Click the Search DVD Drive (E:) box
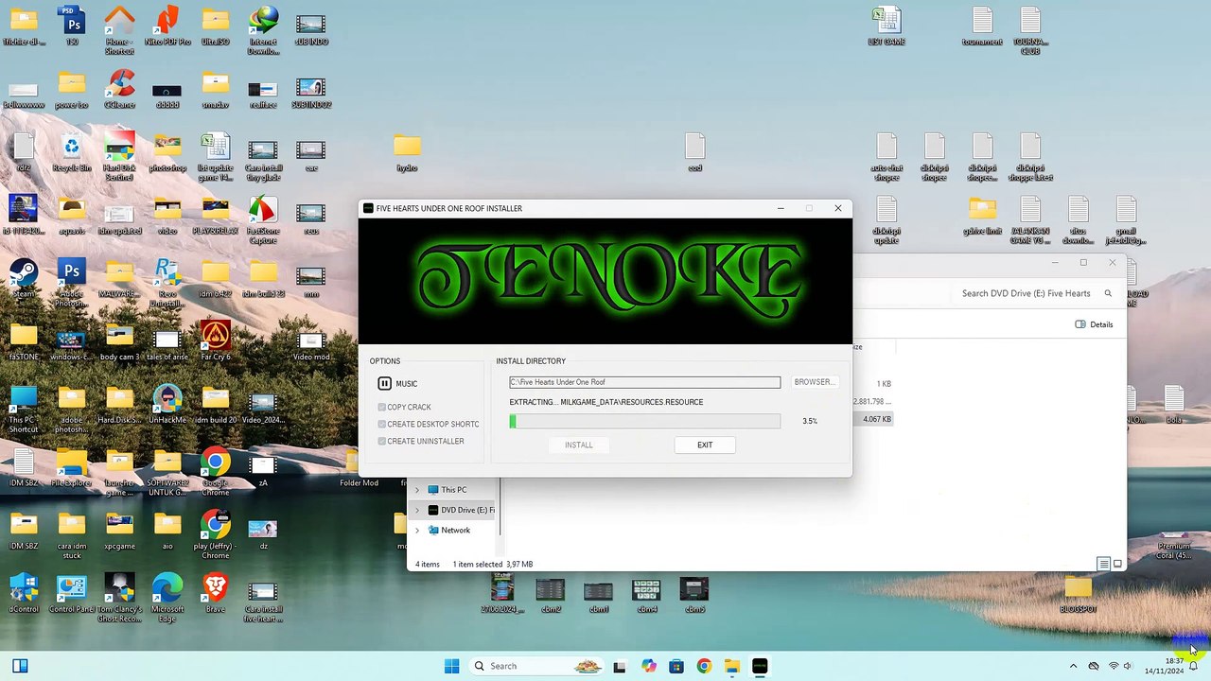 pyautogui.click(x=1026, y=293)
